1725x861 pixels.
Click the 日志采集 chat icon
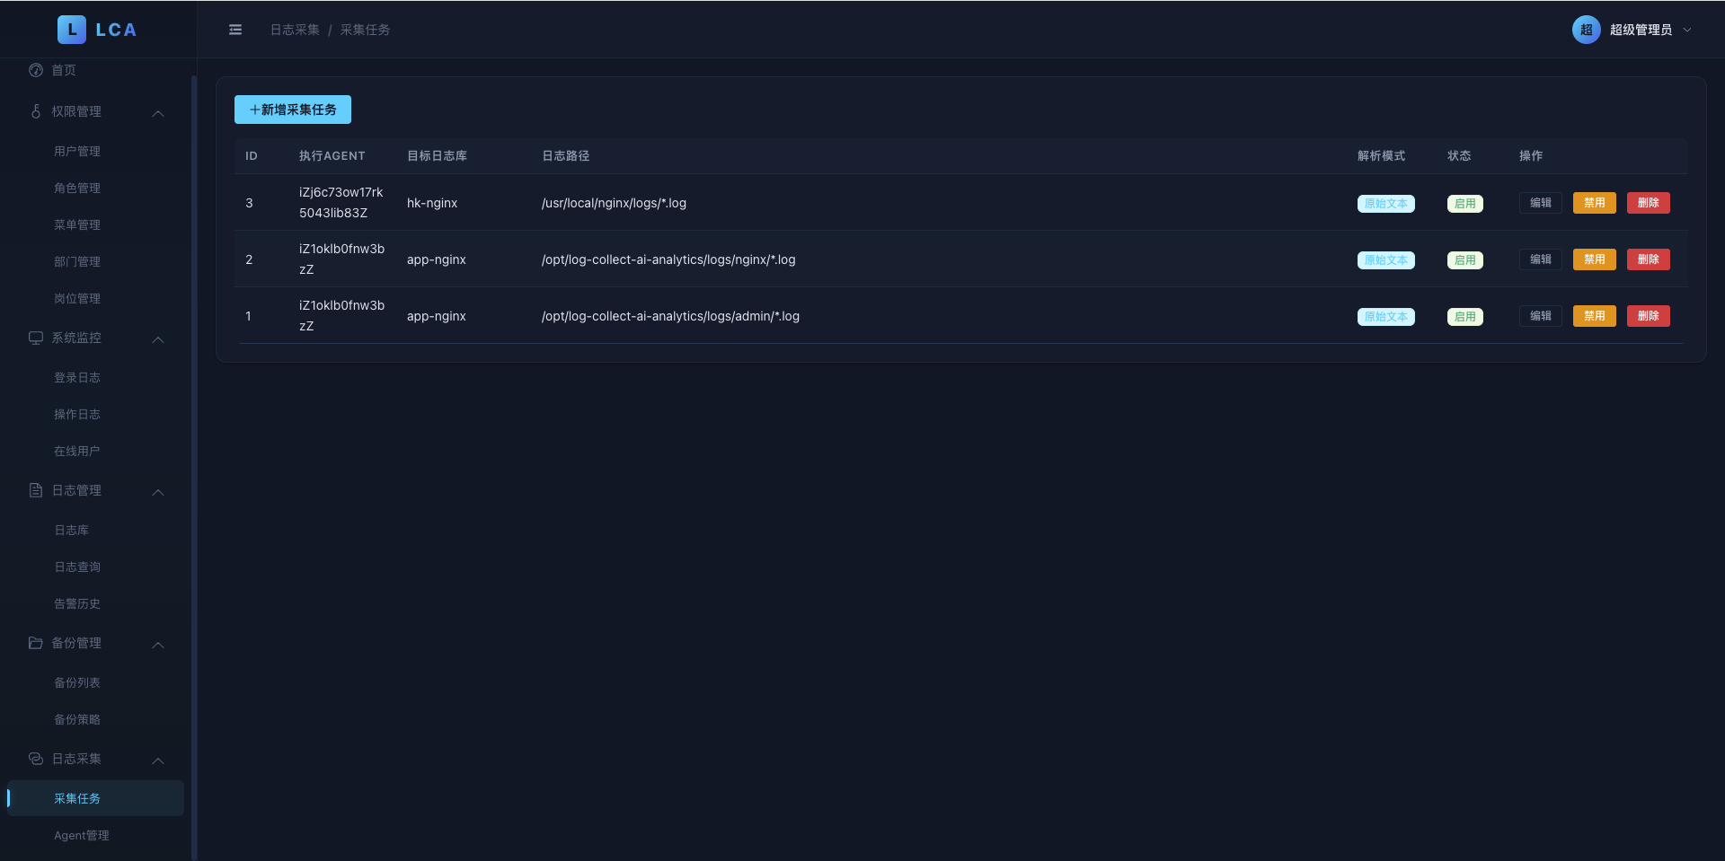36,759
